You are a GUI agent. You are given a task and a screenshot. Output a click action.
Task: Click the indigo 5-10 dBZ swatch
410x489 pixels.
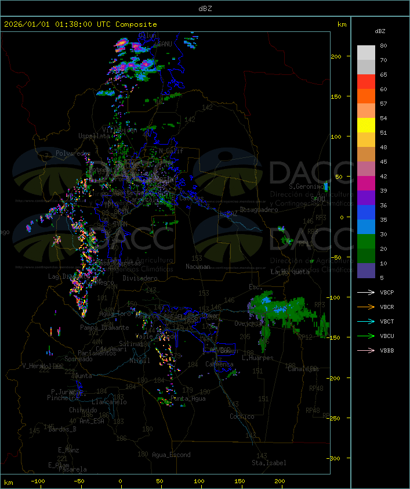click(x=366, y=271)
